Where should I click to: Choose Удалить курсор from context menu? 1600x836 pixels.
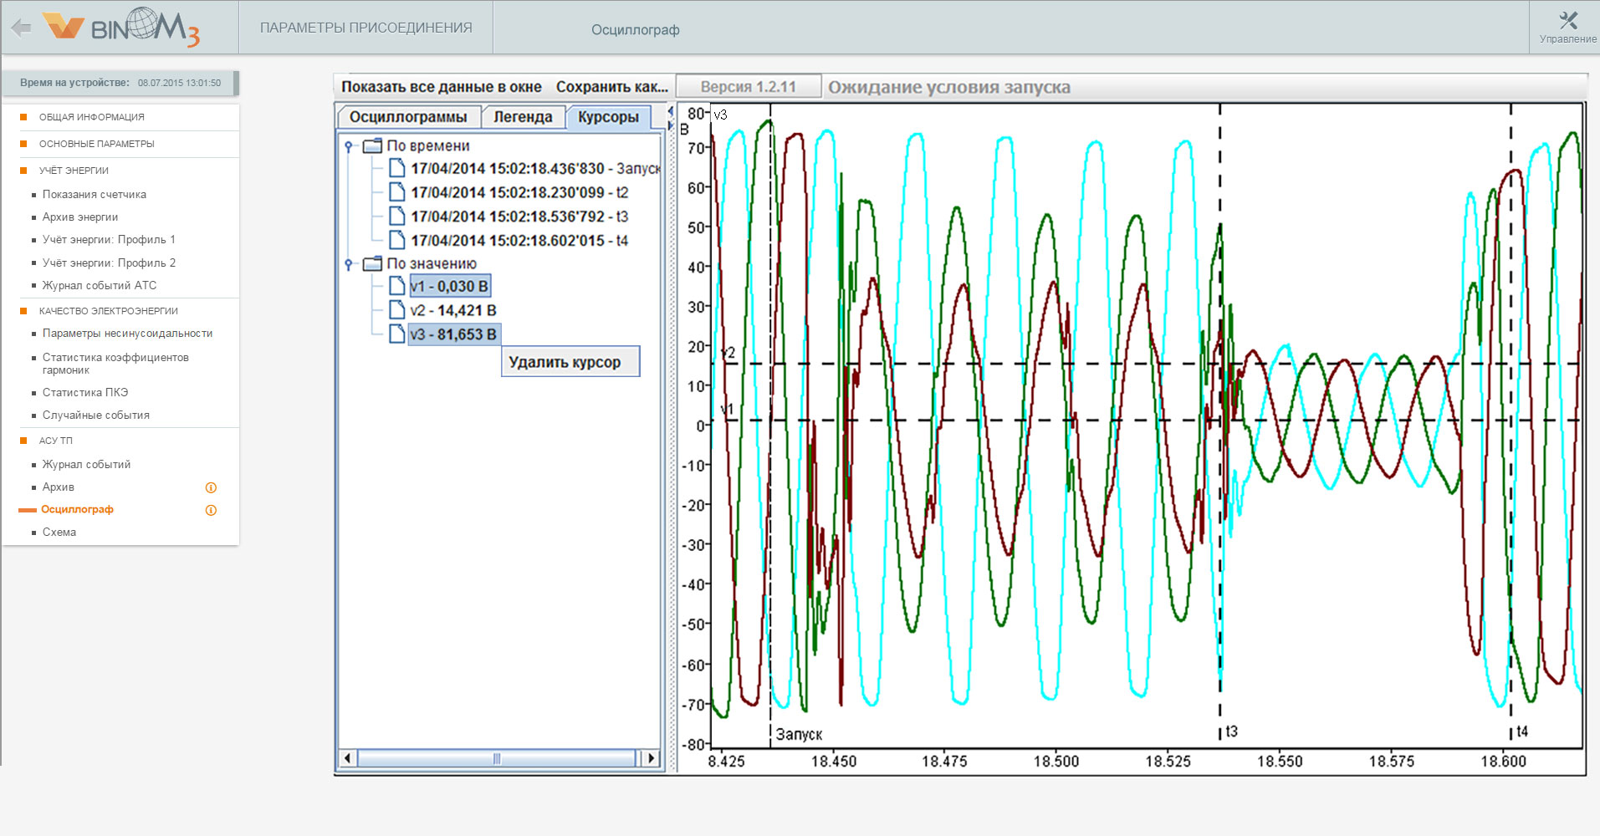pyautogui.click(x=565, y=362)
